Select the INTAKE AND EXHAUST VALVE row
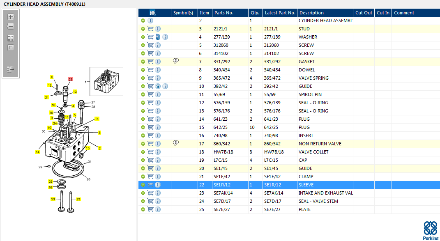The height and width of the screenshot is (241, 440). (325, 193)
